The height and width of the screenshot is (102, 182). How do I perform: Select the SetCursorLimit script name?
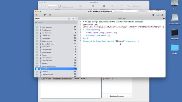(47, 41)
